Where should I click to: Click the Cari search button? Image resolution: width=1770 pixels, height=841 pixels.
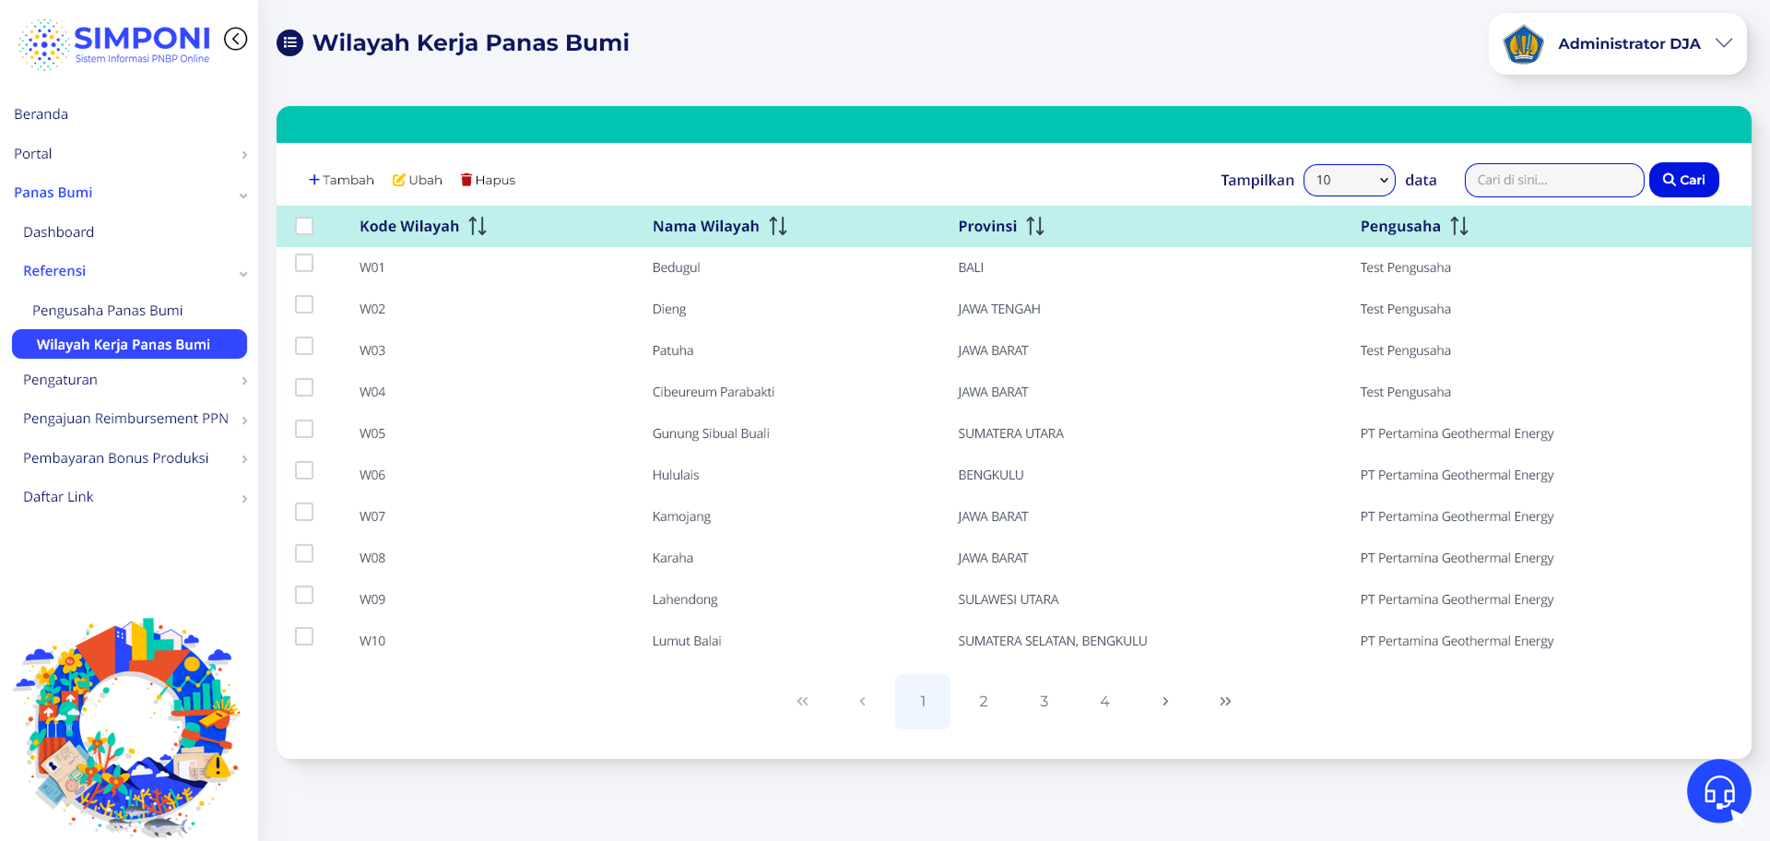point(1684,180)
